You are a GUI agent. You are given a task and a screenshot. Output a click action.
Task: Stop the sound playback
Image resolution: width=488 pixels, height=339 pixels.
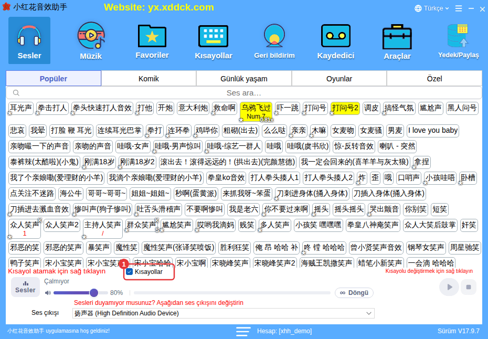[469, 287]
